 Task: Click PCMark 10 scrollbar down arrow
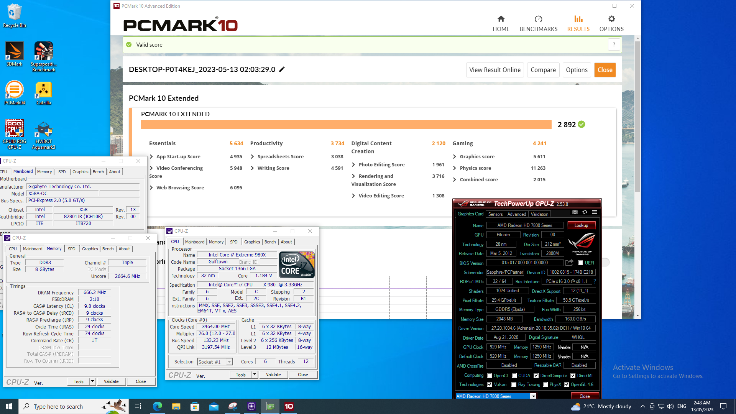pyautogui.click(x=637, y=315)
